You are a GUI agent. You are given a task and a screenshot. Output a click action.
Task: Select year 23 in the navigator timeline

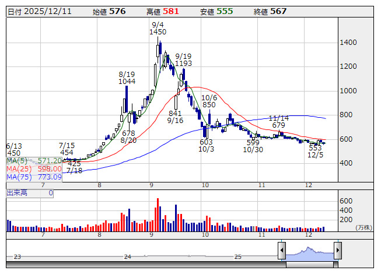18,257
